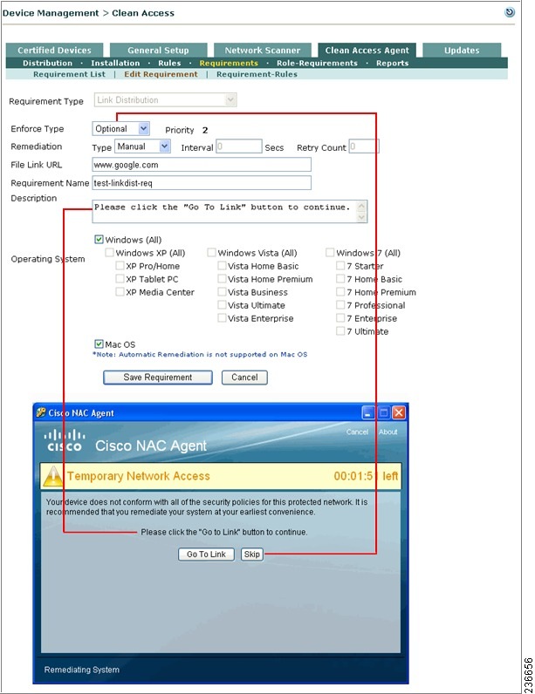Click the Remediating System status text

tap(81, 670)
